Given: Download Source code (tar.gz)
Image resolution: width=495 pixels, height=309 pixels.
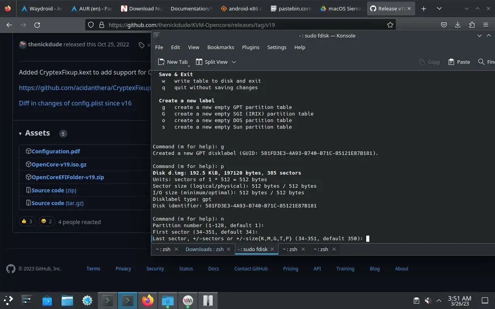Looking at the screenshot, I should [x=57, y=203].
